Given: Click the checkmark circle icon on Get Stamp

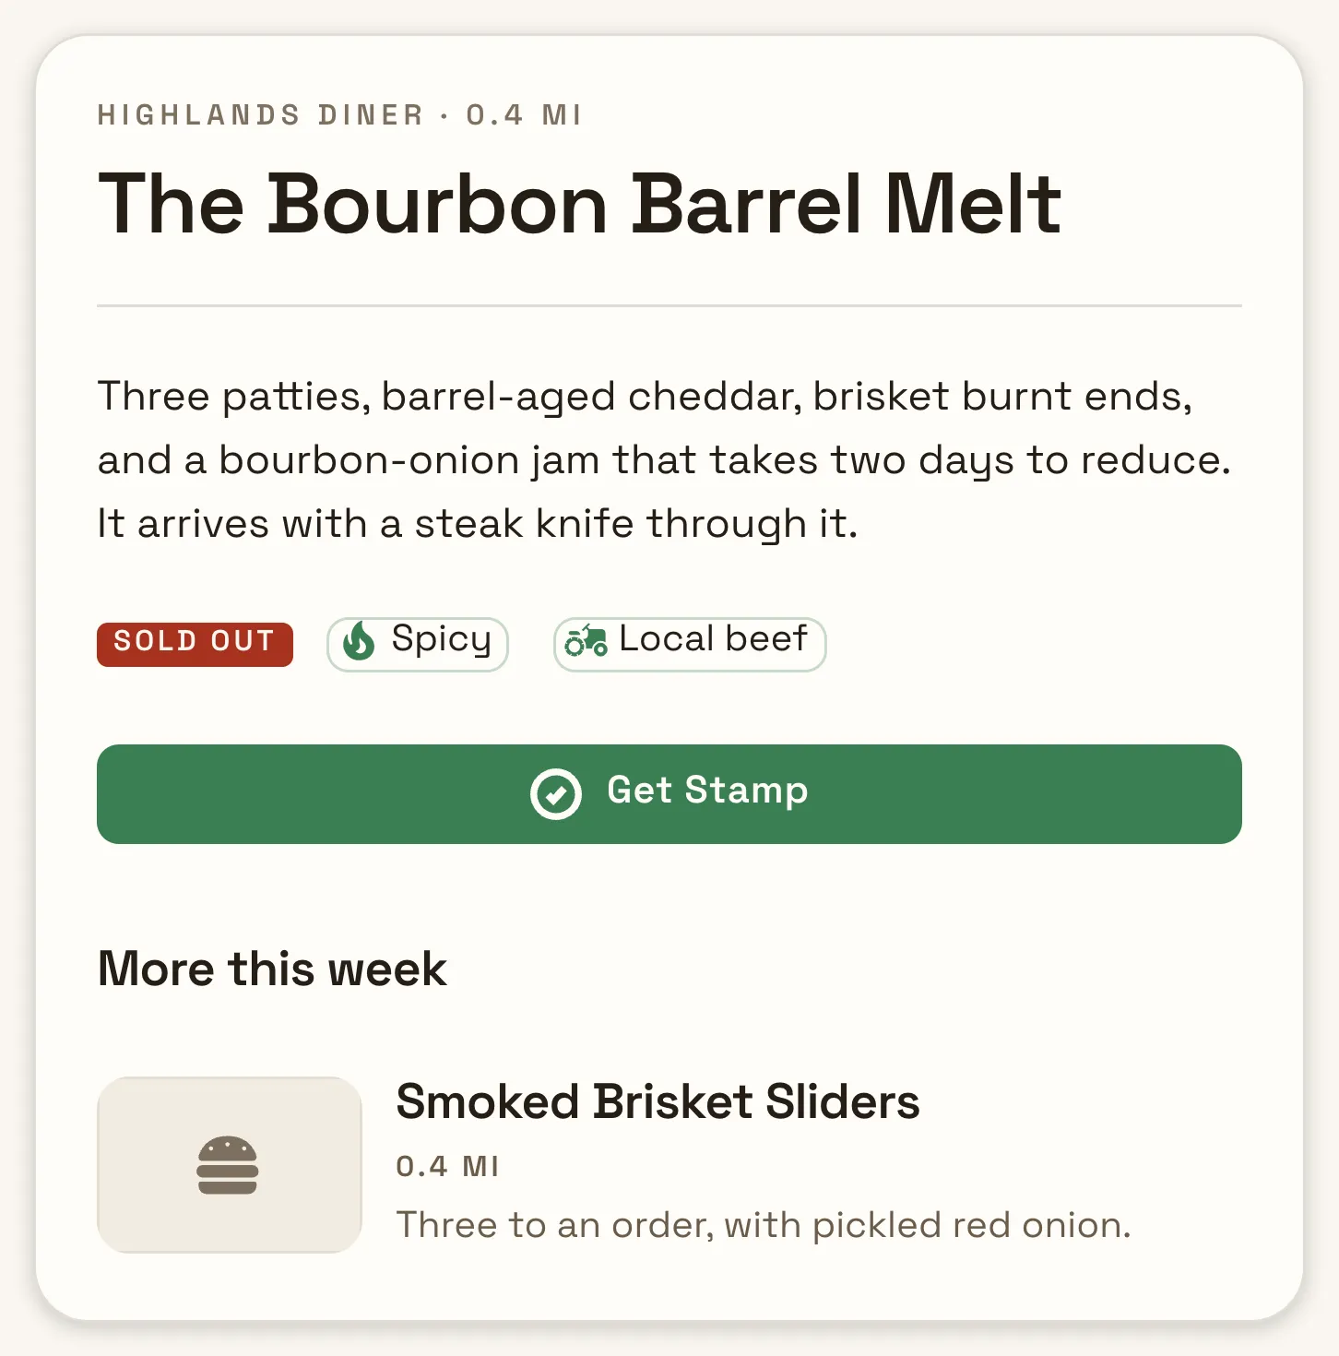Looking at the screenshot, I should pos(556,793).
